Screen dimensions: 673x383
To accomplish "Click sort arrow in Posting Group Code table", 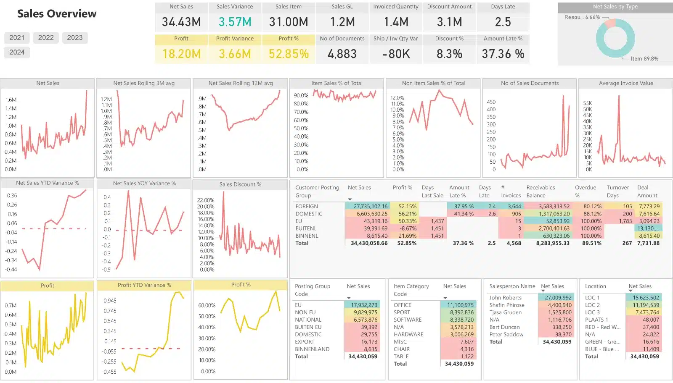I will click(349, 298).
